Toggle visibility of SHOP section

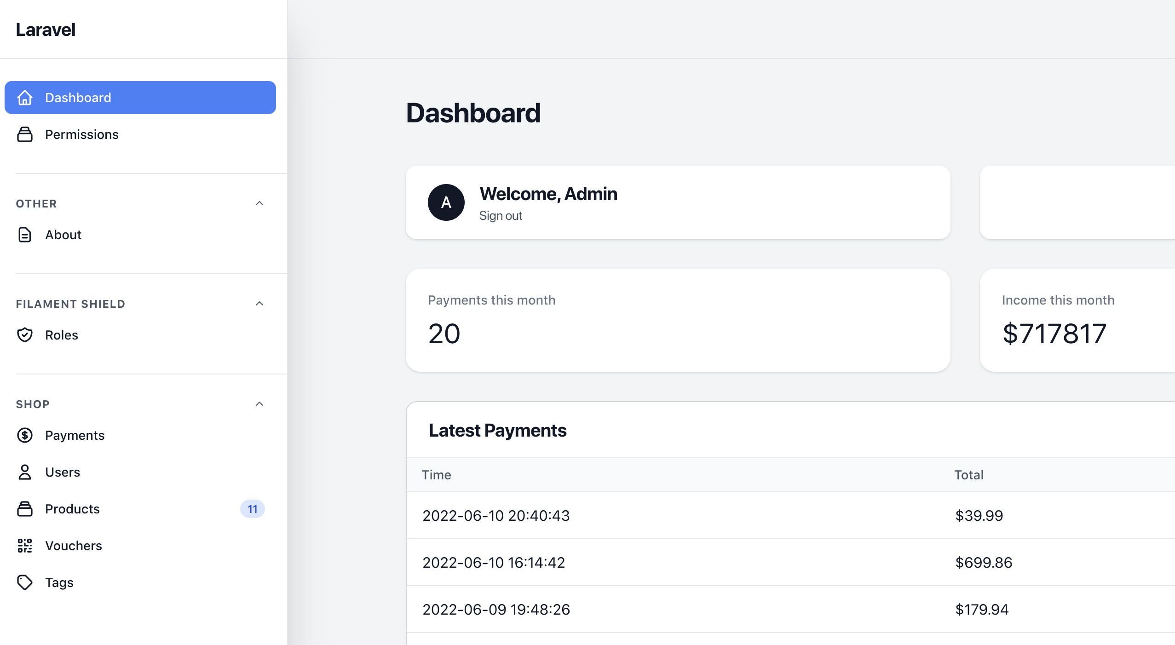click(259, 403)
